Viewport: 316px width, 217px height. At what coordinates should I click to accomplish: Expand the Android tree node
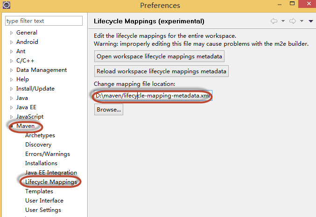(11, 42)
